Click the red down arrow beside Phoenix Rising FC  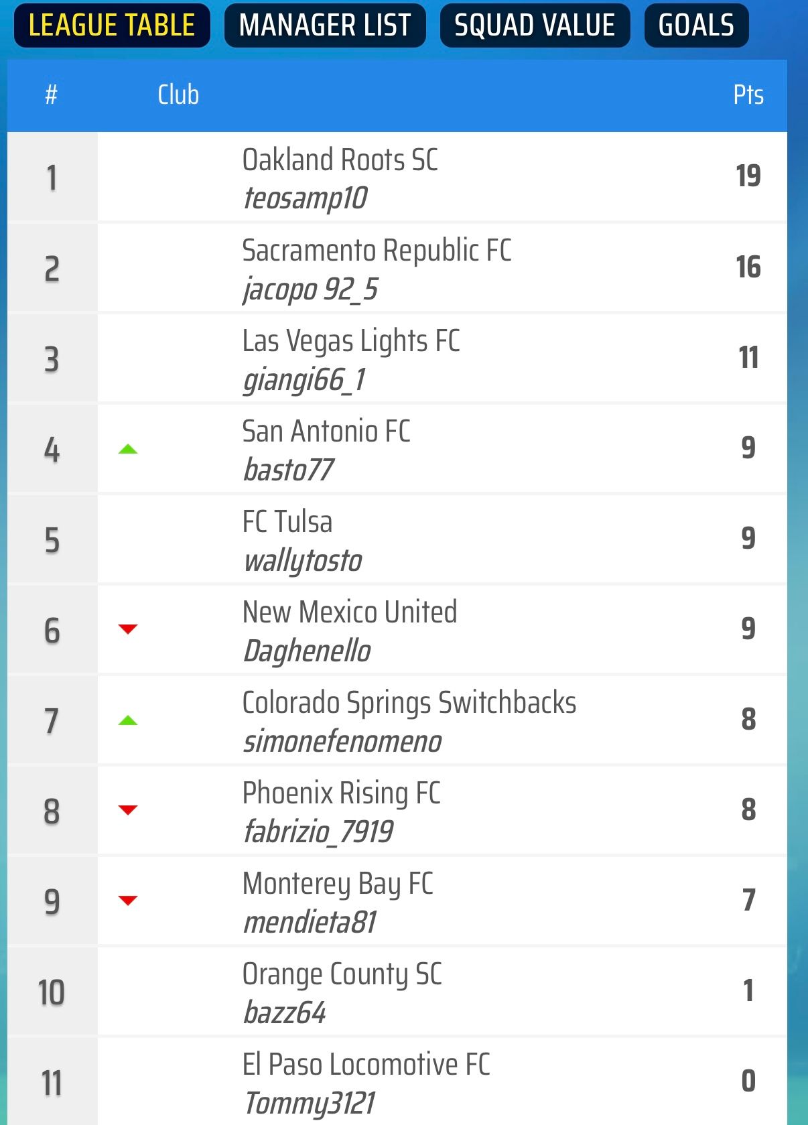[127, 809]
